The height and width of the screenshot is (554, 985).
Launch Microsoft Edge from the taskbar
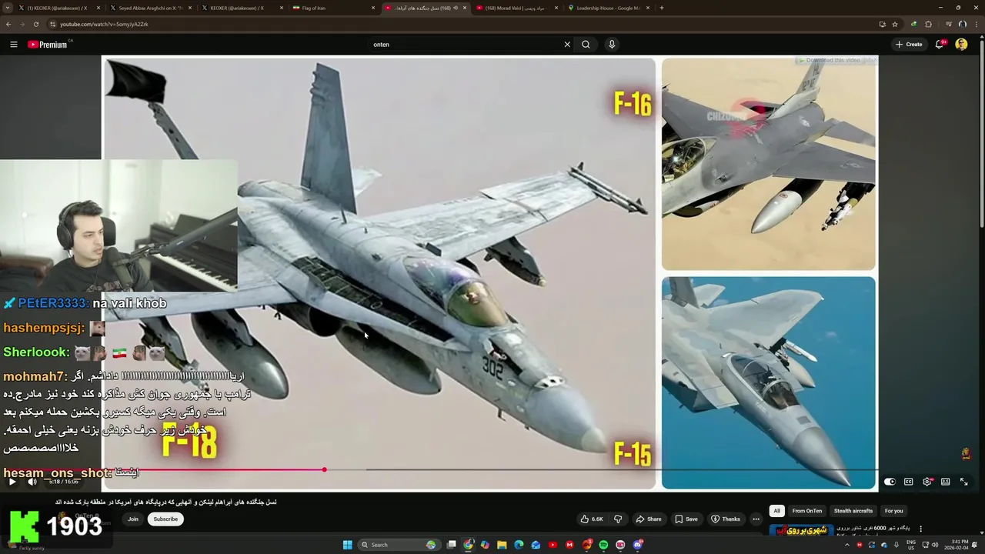pos(519,545)
